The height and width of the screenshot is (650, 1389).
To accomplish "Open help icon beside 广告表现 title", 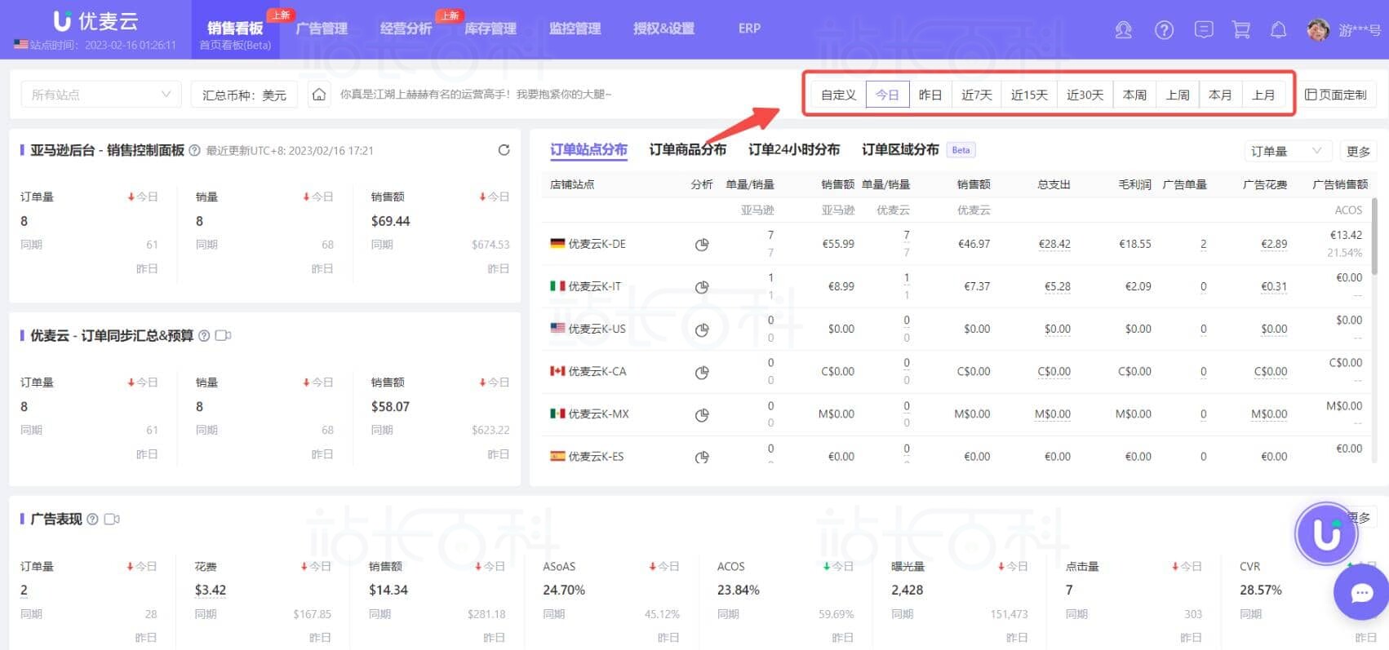I will point(92,520).
